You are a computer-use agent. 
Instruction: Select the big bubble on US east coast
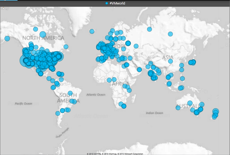59,56
